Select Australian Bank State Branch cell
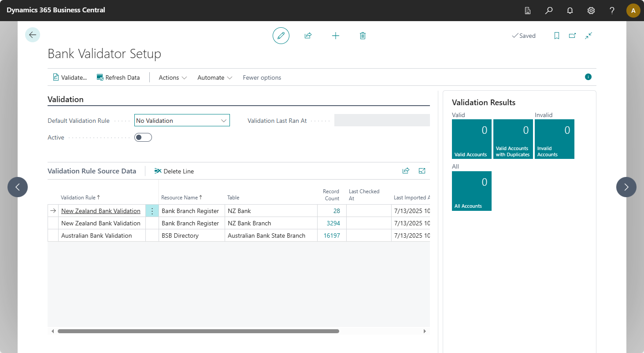Screen dimensions: 644x353 pyautogui.click(x=271, y=235)
